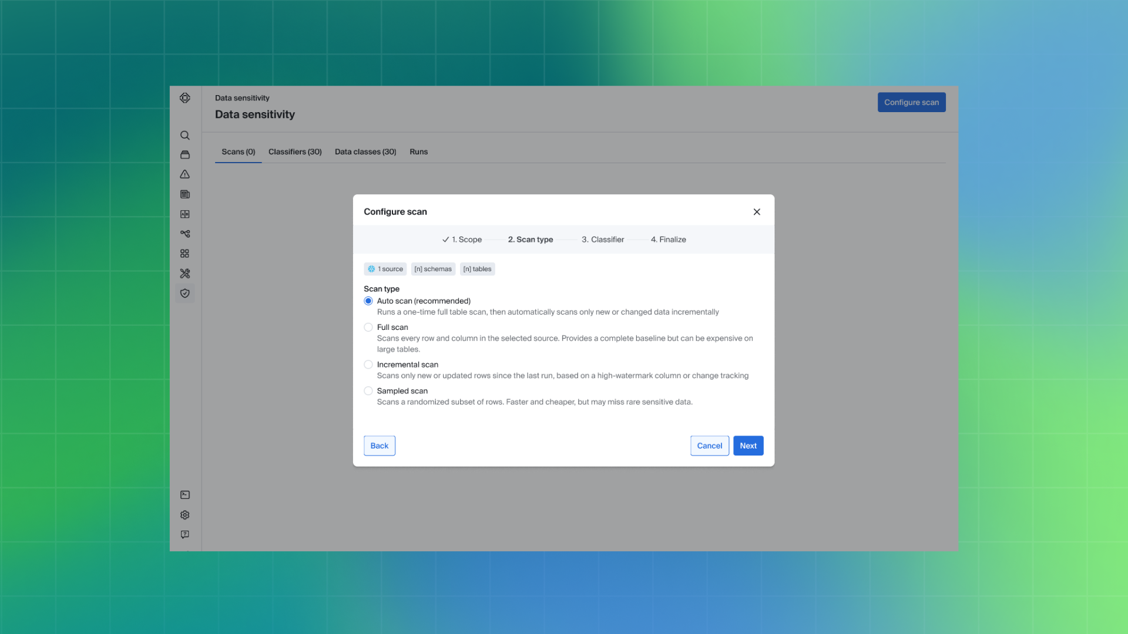Image resolution: width=1128 pixels, height=634 pixels.
Task: Open the warning triangle alerts icon
Action: [184, 174]
